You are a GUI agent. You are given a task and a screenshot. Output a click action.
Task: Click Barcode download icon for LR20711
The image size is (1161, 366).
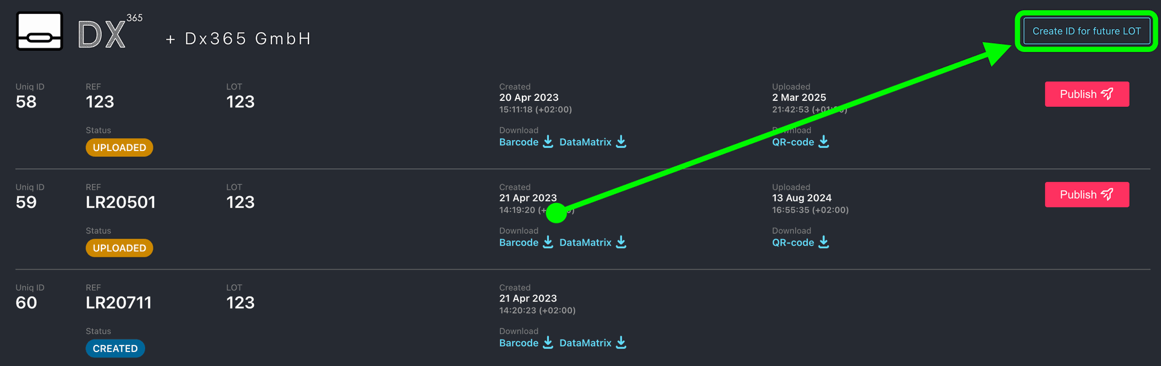pos(548,342)
